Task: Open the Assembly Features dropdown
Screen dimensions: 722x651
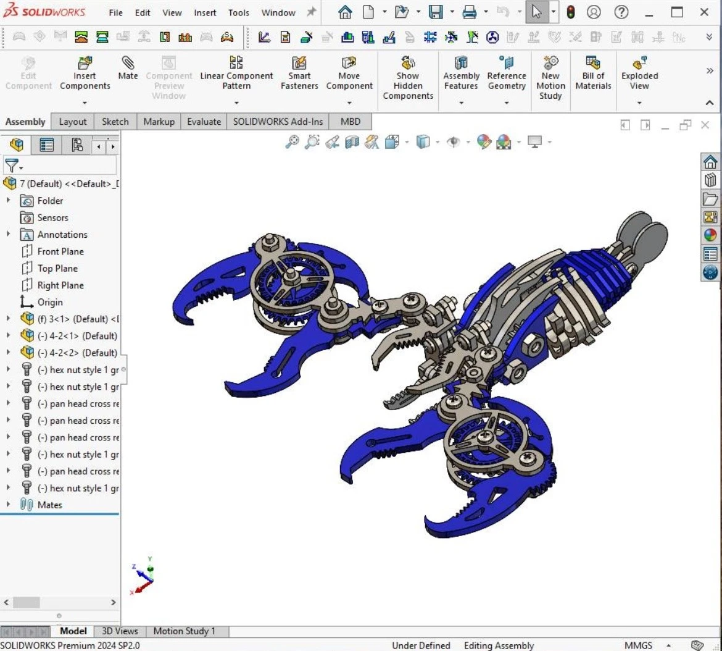Action: click(x=461, y=103)
